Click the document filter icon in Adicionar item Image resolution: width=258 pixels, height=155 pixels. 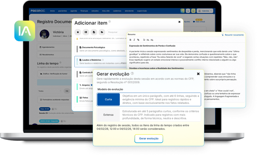[x=94, y=32]
